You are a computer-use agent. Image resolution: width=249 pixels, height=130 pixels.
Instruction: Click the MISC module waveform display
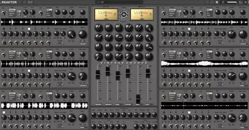pyautogui.click(x=204, y=64)
